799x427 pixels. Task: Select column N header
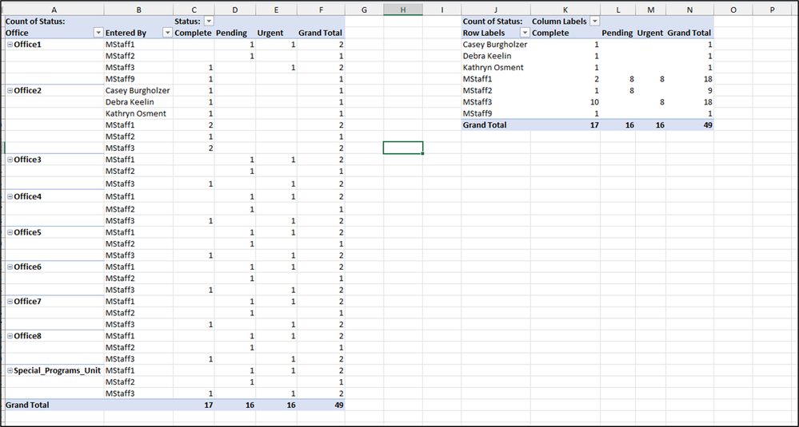(x=689, y=9)
